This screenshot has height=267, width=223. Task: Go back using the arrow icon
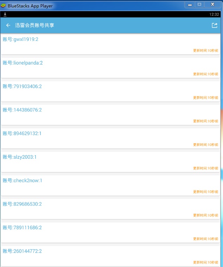pyautogui.click(x=8, y=25)
